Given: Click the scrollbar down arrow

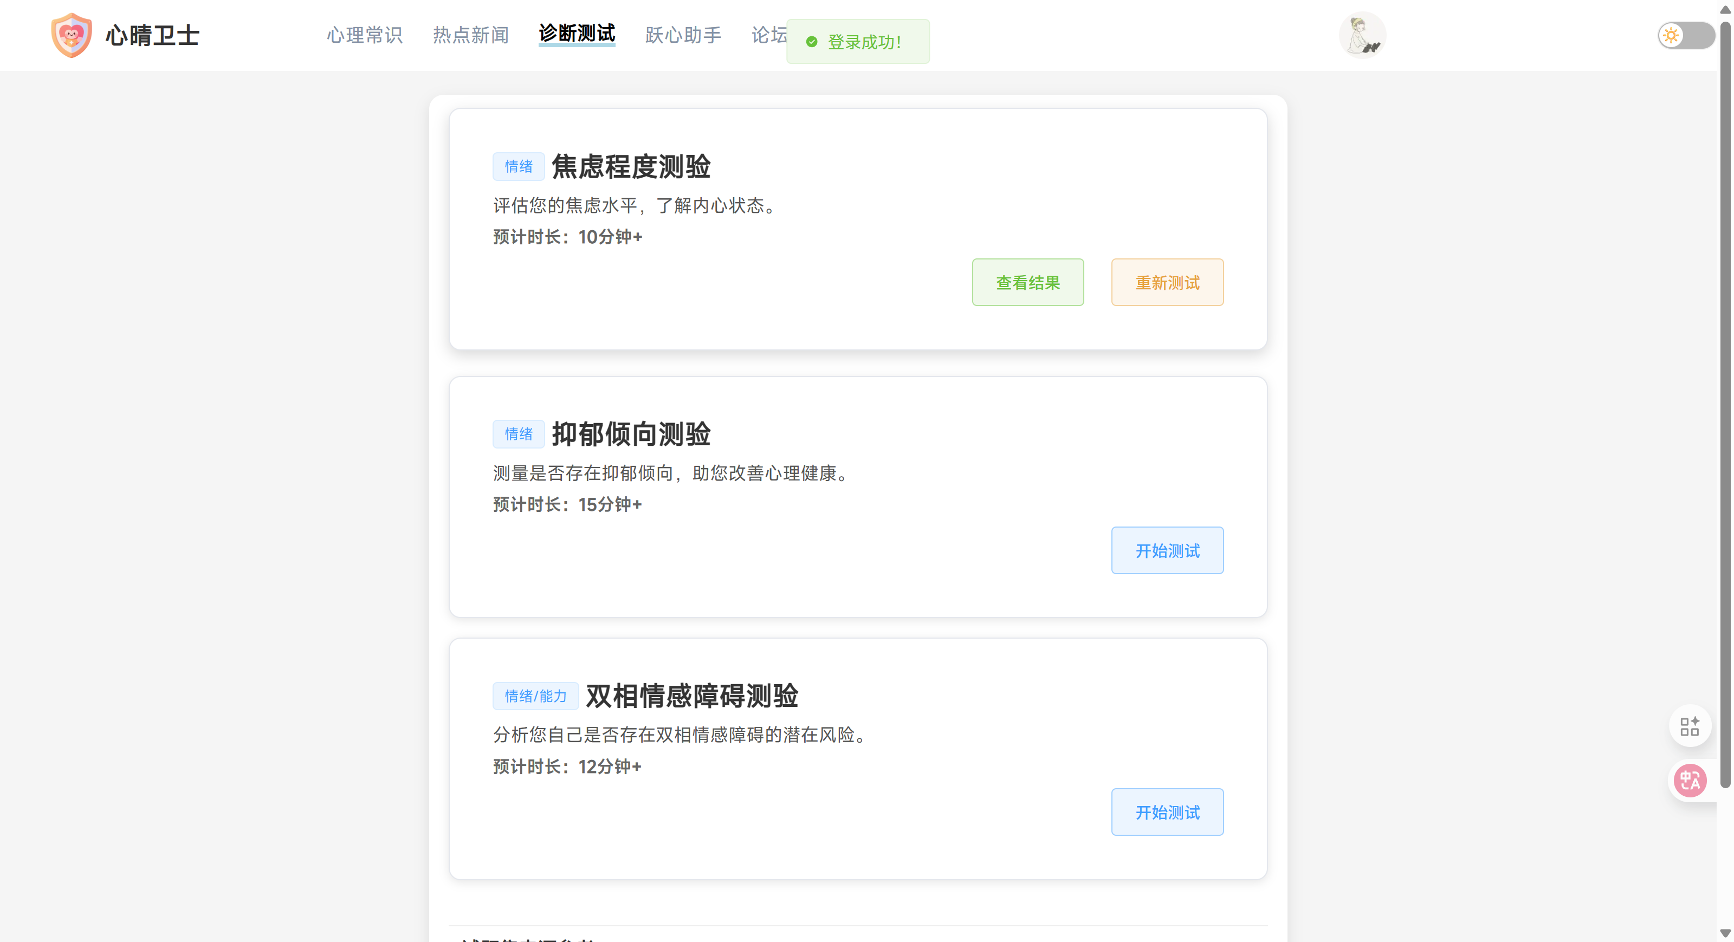Looking at the screenshot, I should (x=1725, y=934).
